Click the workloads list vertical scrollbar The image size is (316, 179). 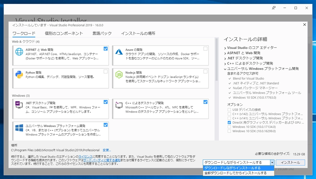tap(217, 60)
